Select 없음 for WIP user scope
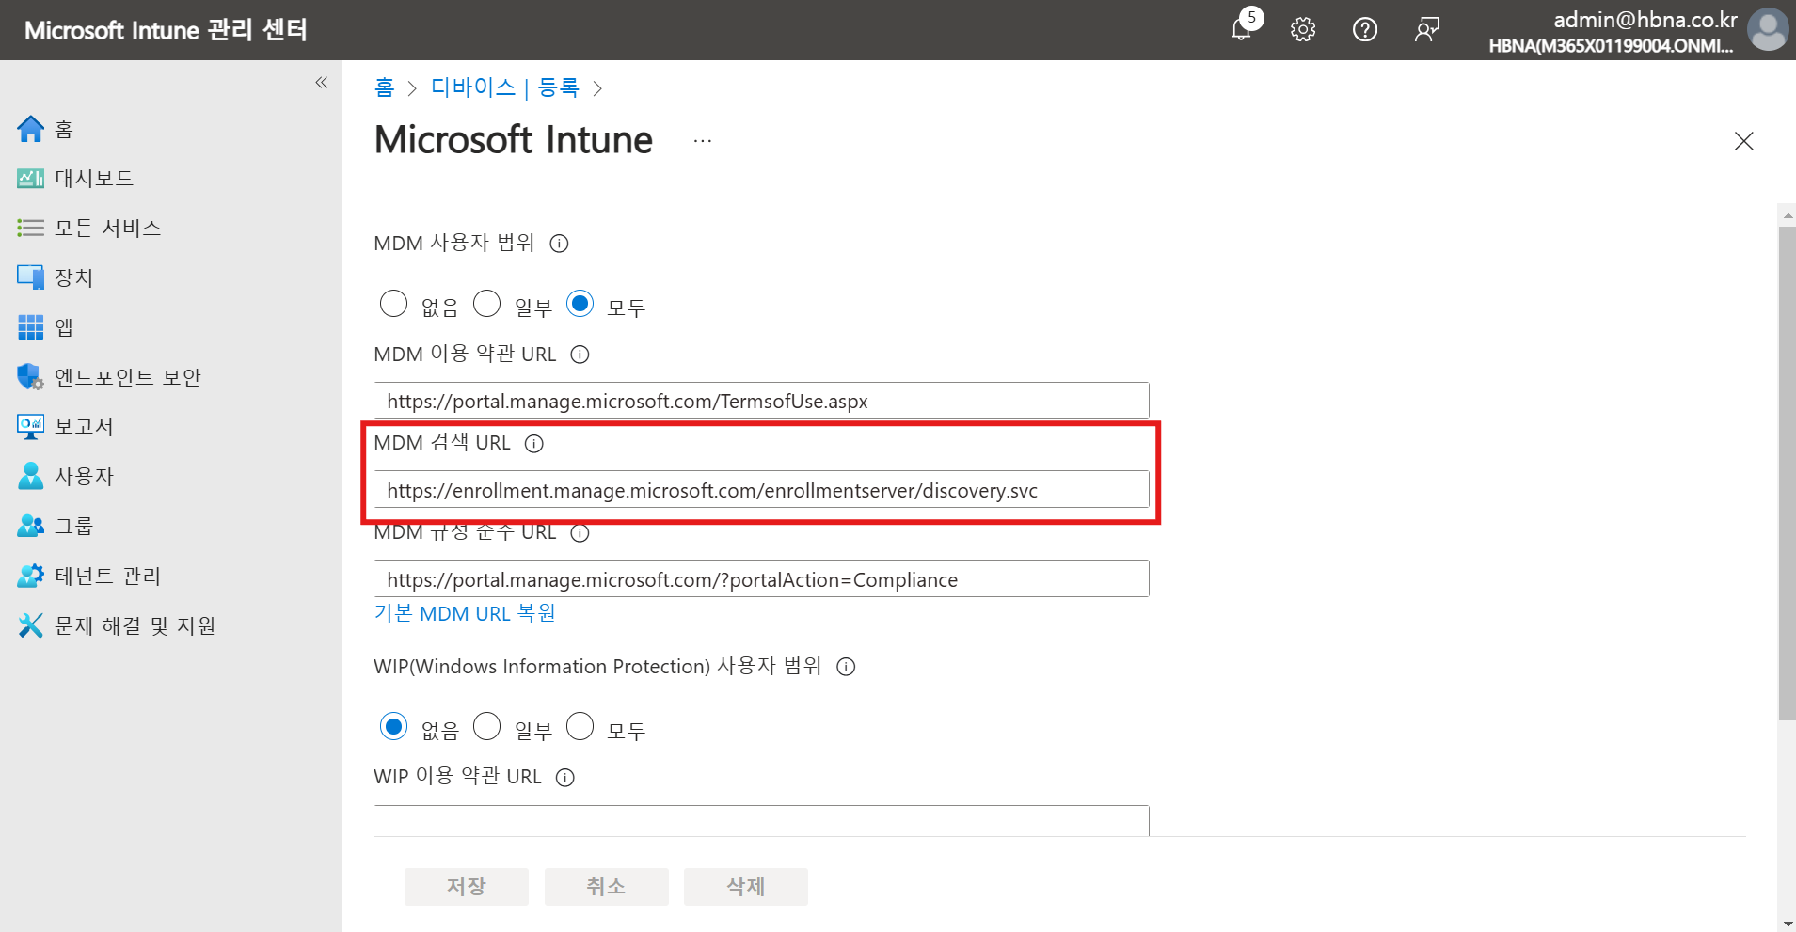1796x932 pixels. 393,727
